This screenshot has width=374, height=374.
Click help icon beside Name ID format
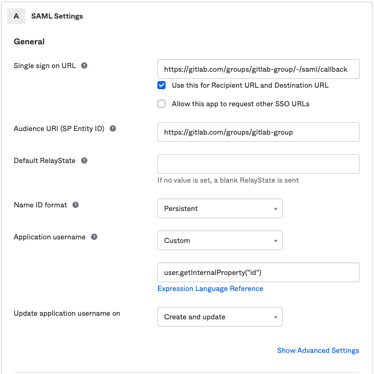[x=76, y=205]
